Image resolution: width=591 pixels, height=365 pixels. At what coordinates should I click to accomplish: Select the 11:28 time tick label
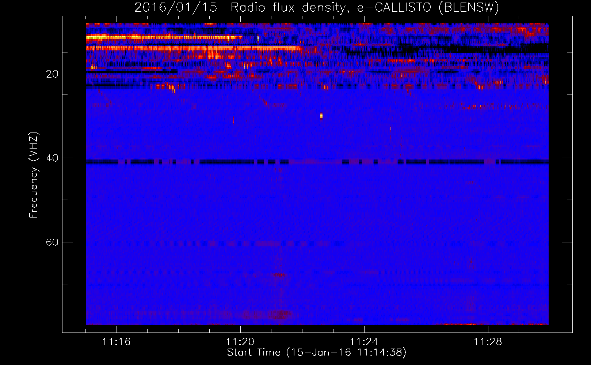click(x=488, y=342)
